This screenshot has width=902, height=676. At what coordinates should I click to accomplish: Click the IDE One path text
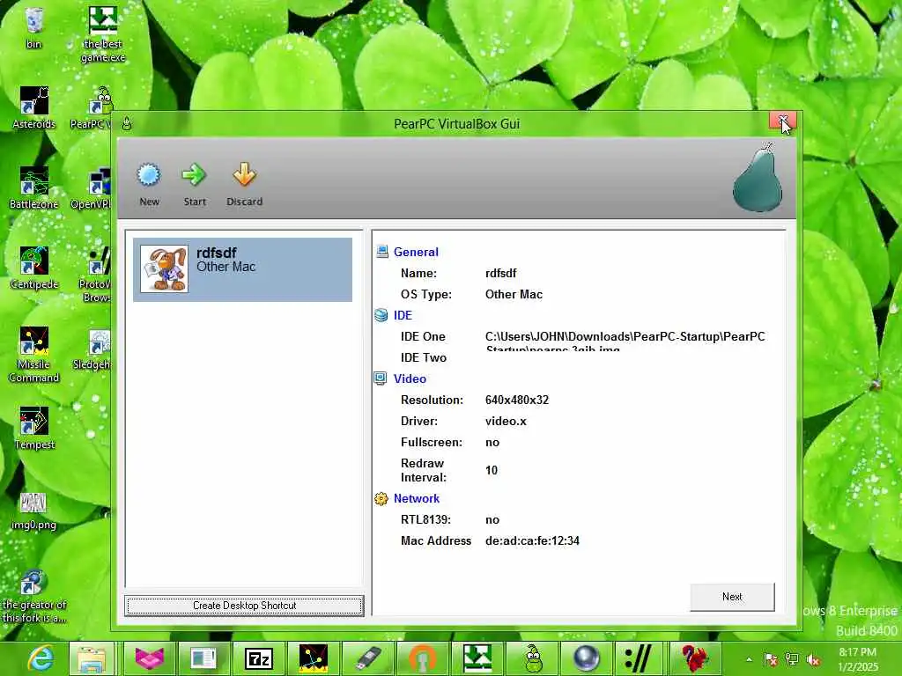[625, 342]
